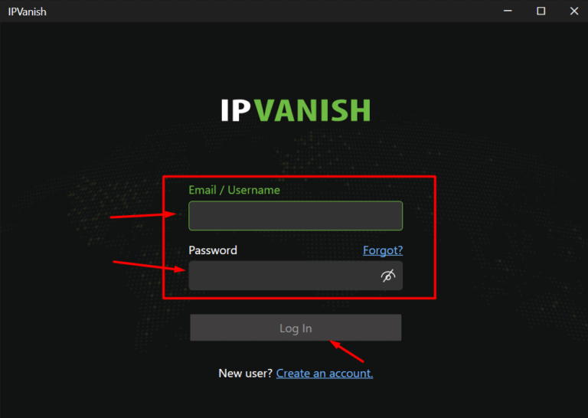Screen dimensions: 588x418
Task: Open the Forgot? password link
Action: tap(383, 250)
